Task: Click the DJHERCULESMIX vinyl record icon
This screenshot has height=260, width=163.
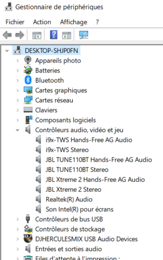Action: [x=28, y=238]
